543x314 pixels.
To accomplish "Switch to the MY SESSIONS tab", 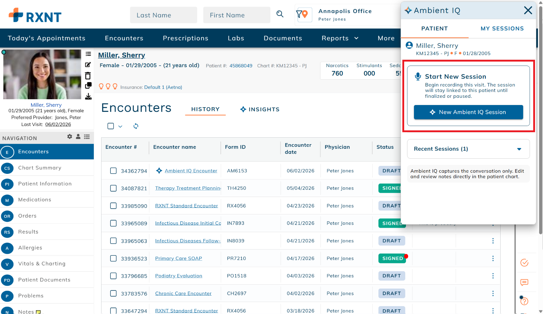I will (x=502, y=29).
